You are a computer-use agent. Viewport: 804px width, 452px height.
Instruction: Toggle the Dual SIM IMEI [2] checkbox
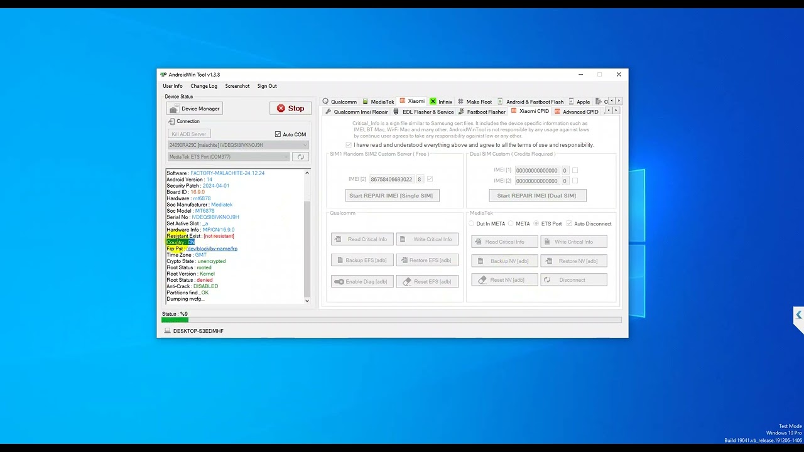point(575,181)
